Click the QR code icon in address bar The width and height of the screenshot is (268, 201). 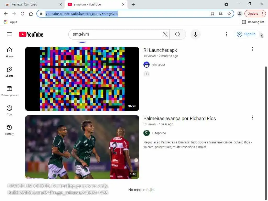[213, 14]
